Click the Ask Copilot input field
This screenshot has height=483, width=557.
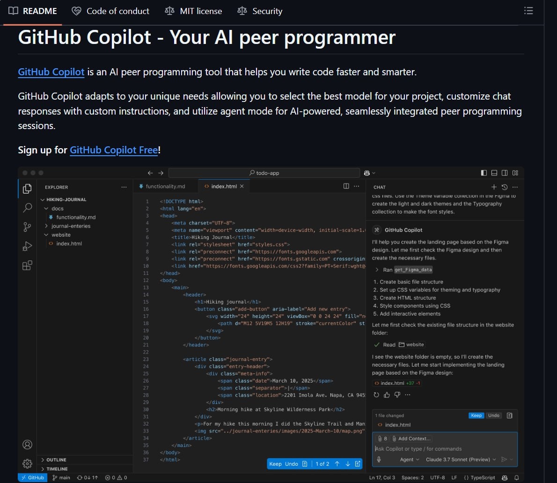445,449
